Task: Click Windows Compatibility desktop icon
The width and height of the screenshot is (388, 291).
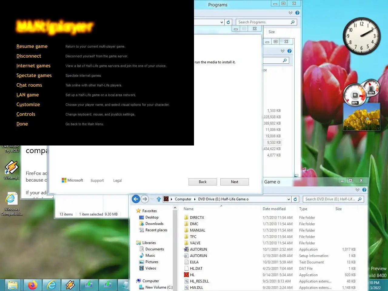Action: (12, 204)
